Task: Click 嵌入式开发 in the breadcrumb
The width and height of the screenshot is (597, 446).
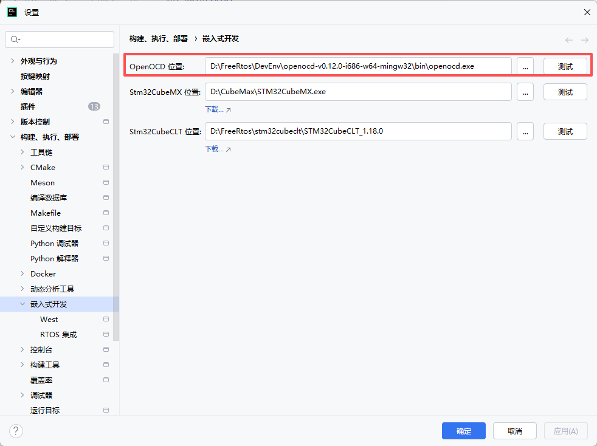Action: (221, 39)
